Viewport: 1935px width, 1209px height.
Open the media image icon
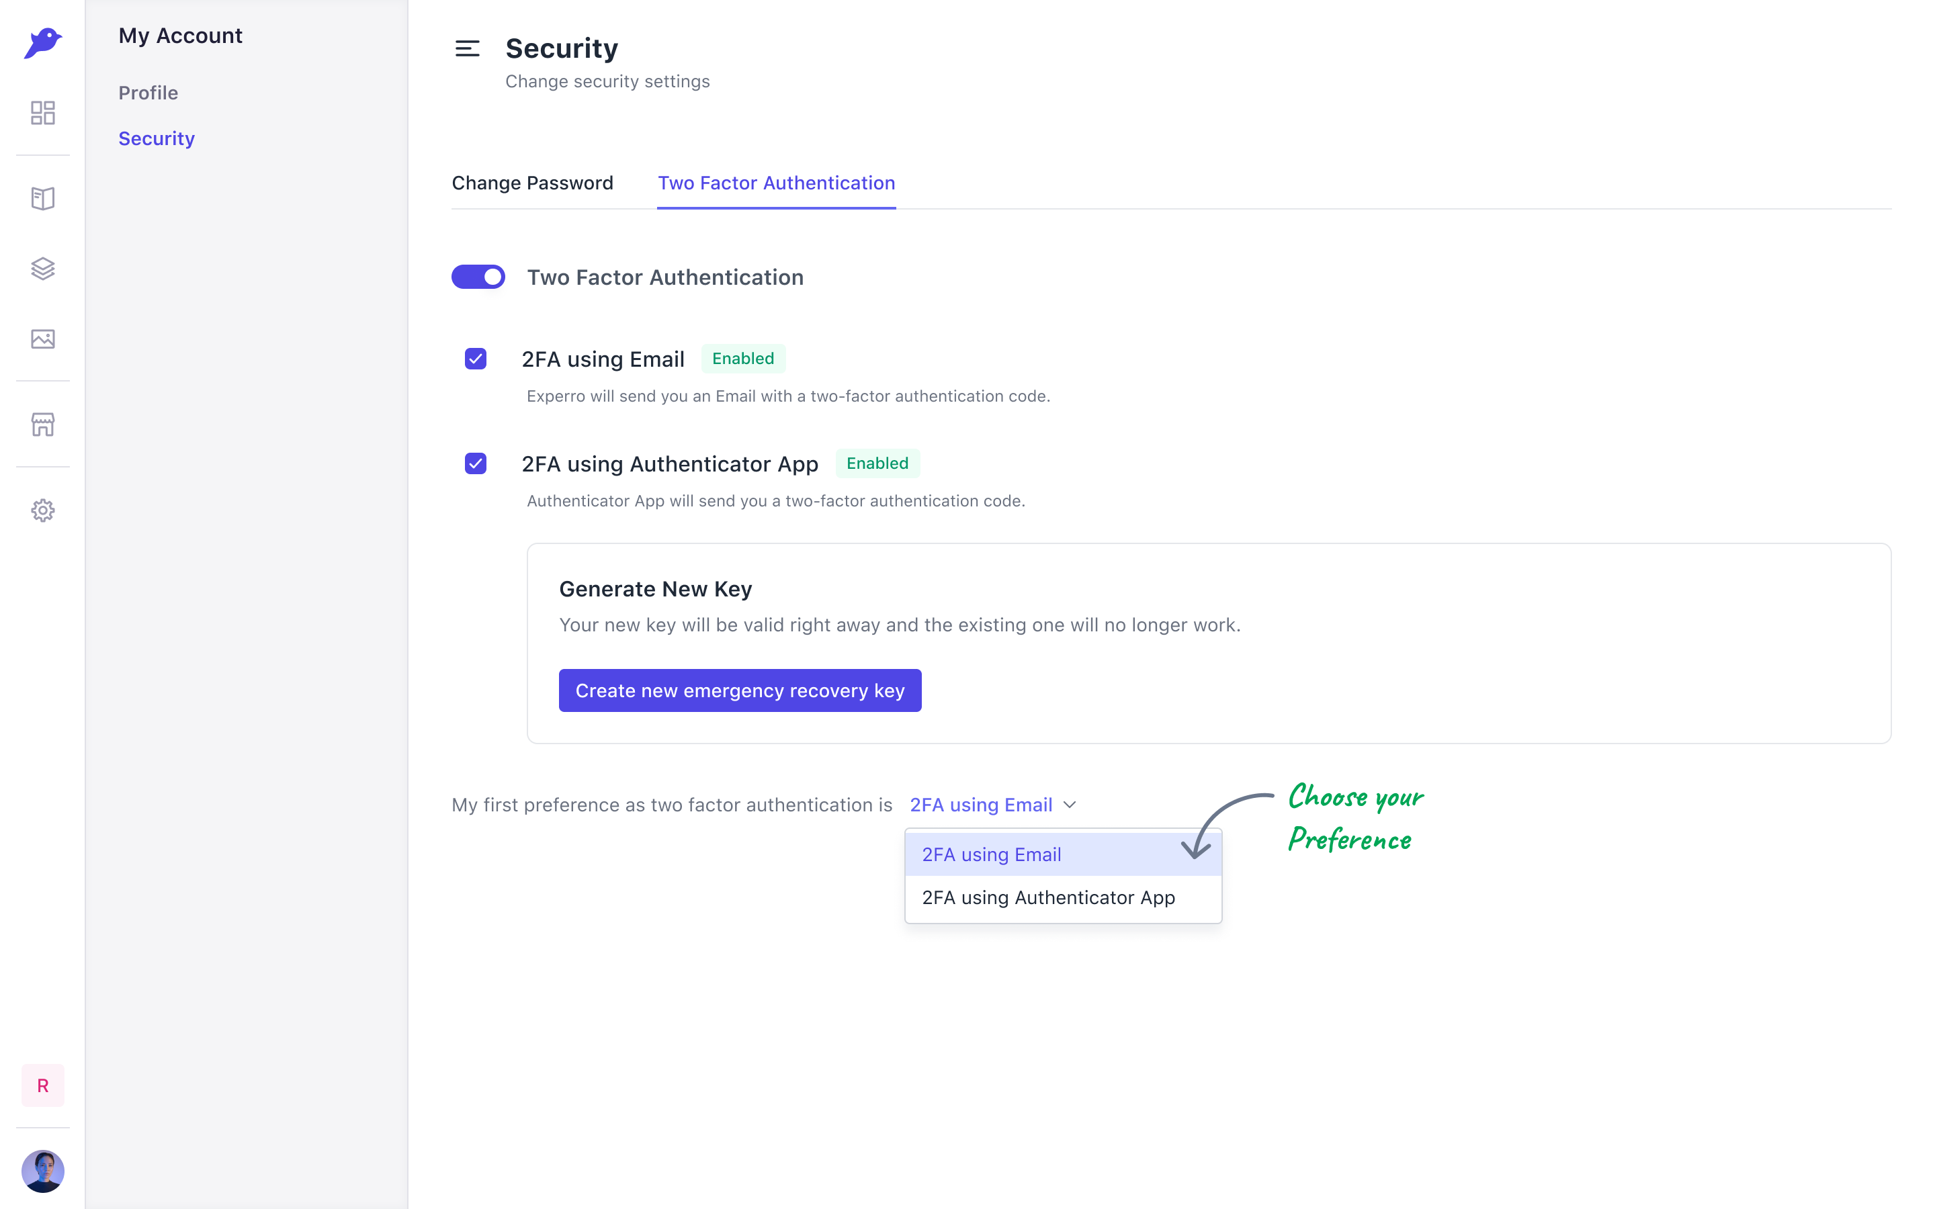pyautogui.click(x=43, y=339)
